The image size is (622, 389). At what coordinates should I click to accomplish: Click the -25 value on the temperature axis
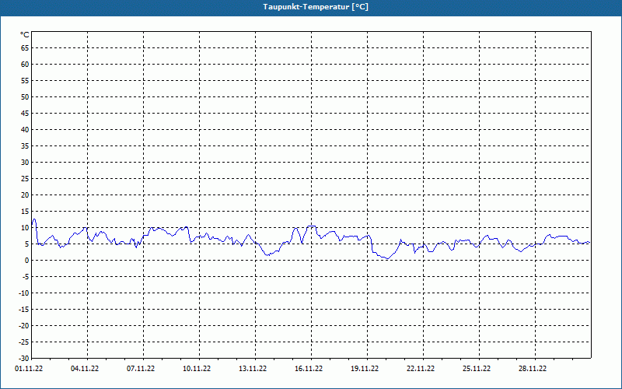coord(24,342)
